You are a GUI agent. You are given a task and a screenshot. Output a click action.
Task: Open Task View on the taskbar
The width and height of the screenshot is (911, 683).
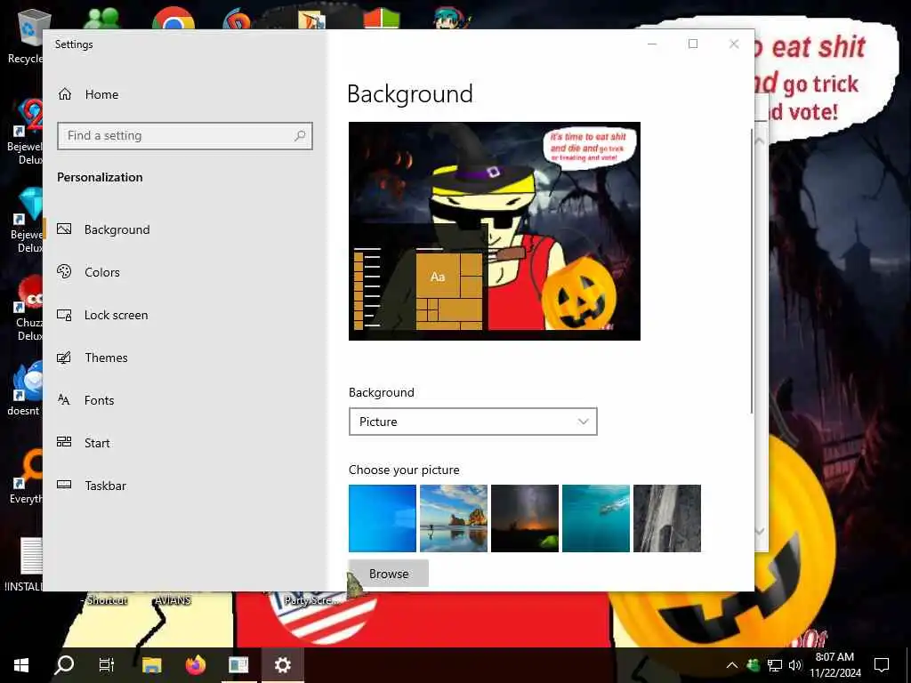click(107, 665)
